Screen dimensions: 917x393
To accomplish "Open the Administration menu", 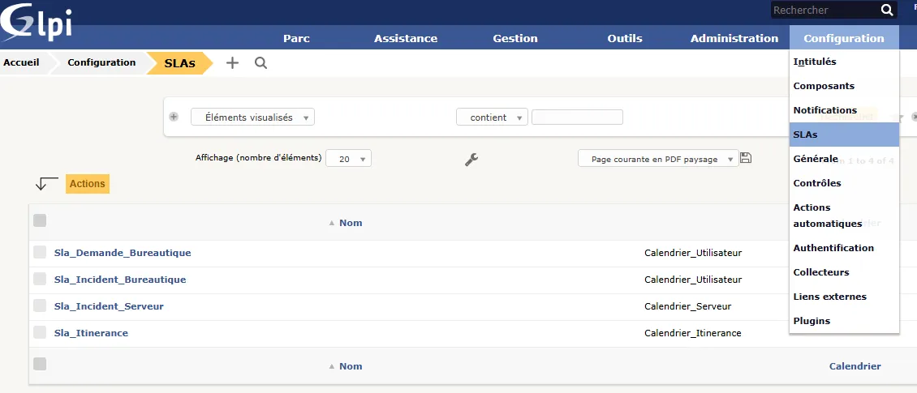I will [x=734, y=39].
